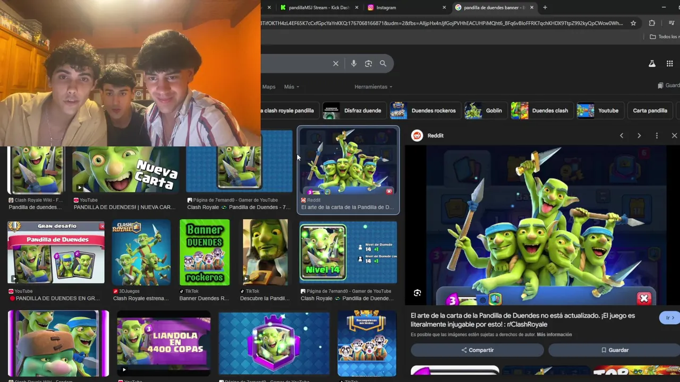Open the Todos los marcadores bookmarks folder

click(x=665, y=37)
